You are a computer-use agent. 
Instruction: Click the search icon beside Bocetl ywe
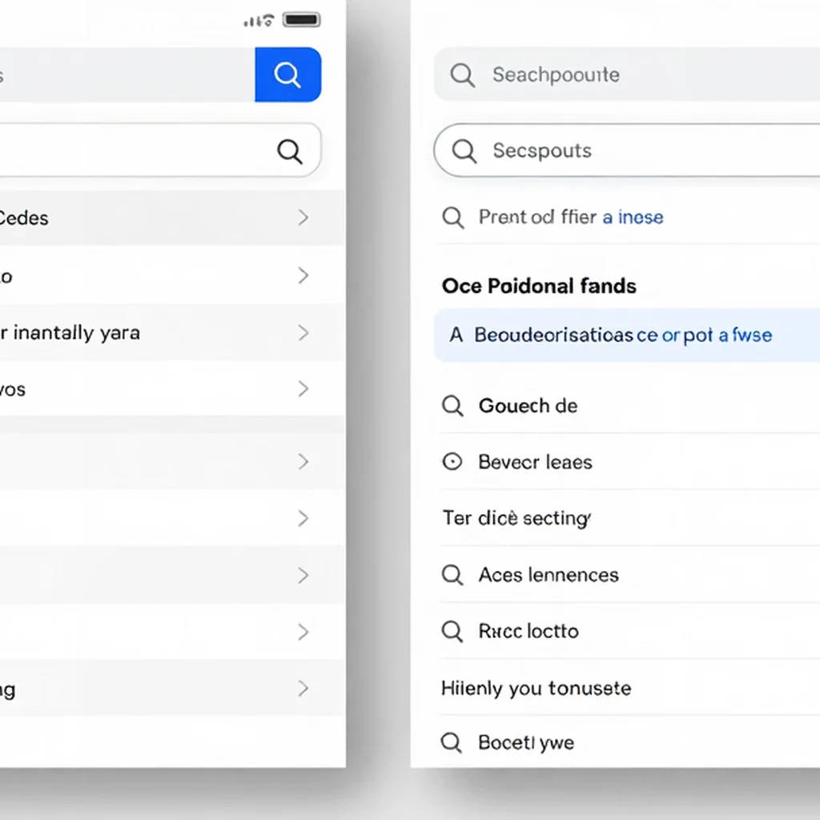click(452, 742)
